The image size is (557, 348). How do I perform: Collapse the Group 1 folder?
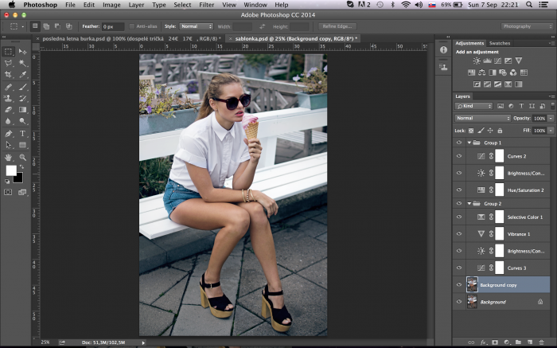[x=469, y=143]
